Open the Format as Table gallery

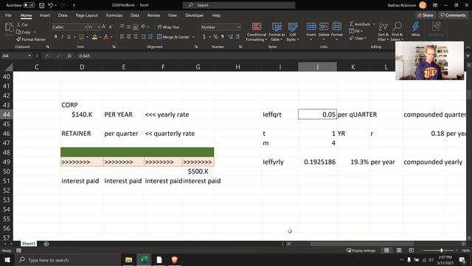click(277, 32)
